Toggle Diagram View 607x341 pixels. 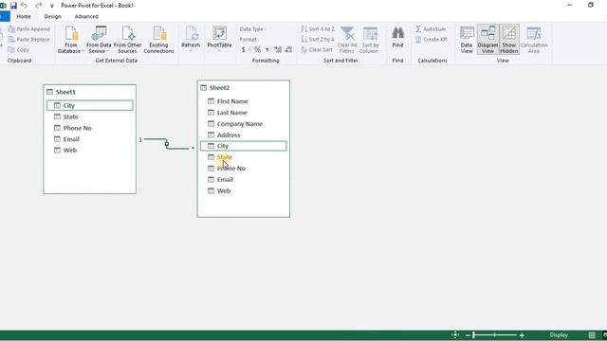487,40
